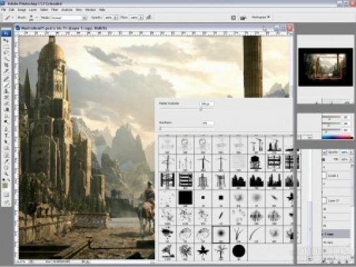Close the document window
356x267 pixels.
290,28
